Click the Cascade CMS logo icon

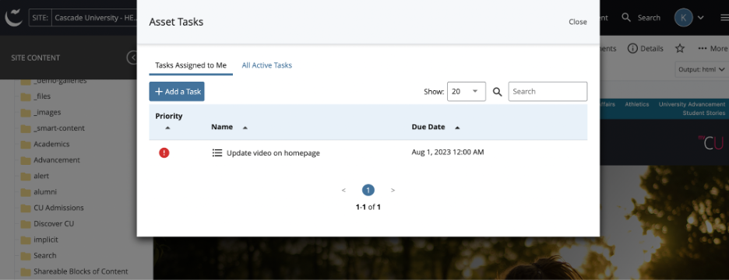(x=13, y=18)
